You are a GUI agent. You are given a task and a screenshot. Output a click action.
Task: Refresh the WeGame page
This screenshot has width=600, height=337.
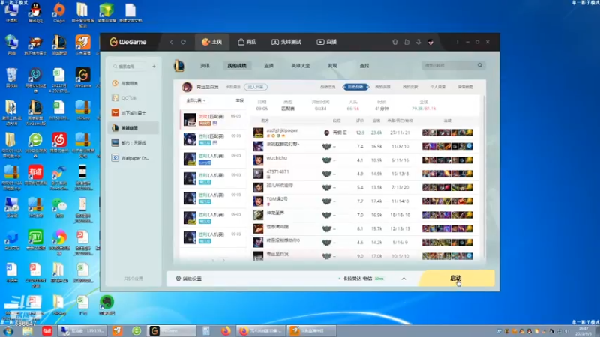click(x=183, y=42)
